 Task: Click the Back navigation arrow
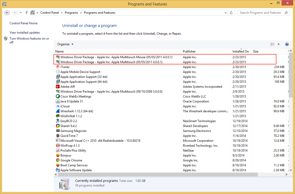coord(7,13)
